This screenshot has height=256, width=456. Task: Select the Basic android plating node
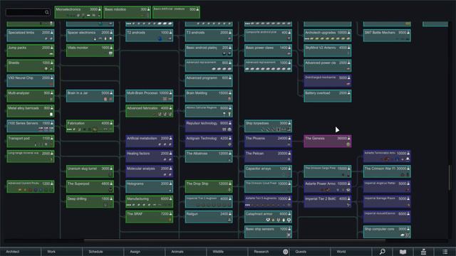209,50
